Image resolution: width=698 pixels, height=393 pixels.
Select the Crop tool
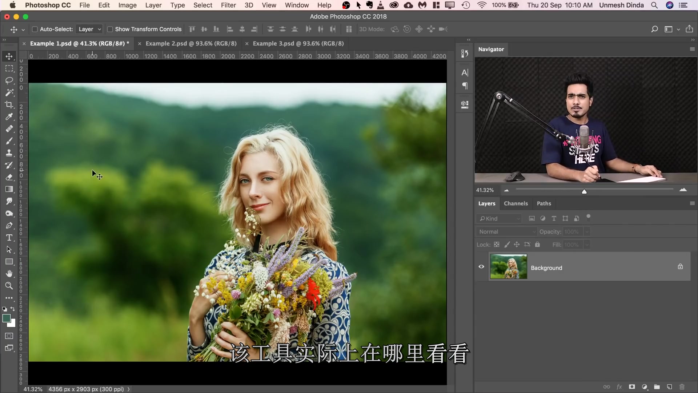tap(9, 104)
